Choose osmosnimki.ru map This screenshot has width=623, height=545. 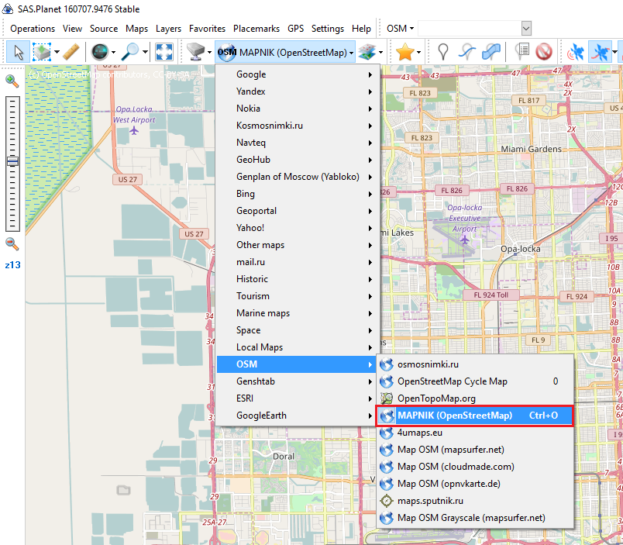(475, 364)
